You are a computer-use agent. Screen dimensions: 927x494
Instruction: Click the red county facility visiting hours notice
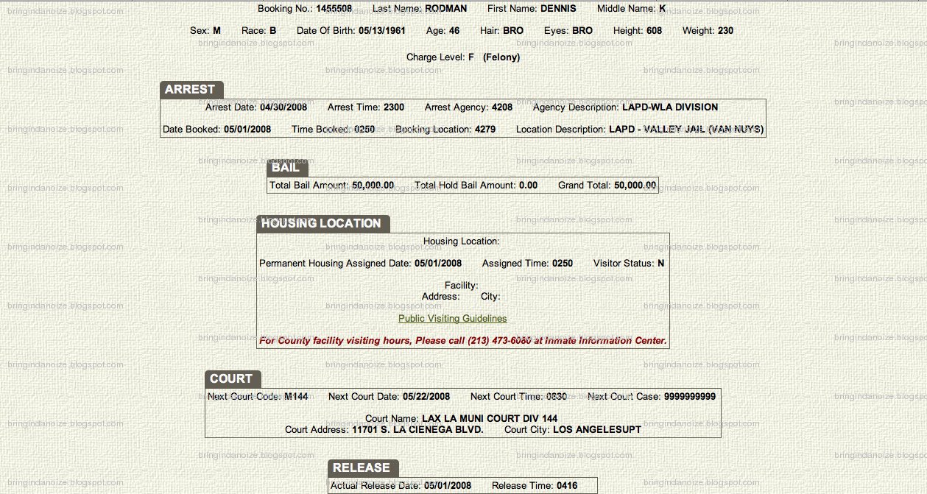(x=463, y=341)
